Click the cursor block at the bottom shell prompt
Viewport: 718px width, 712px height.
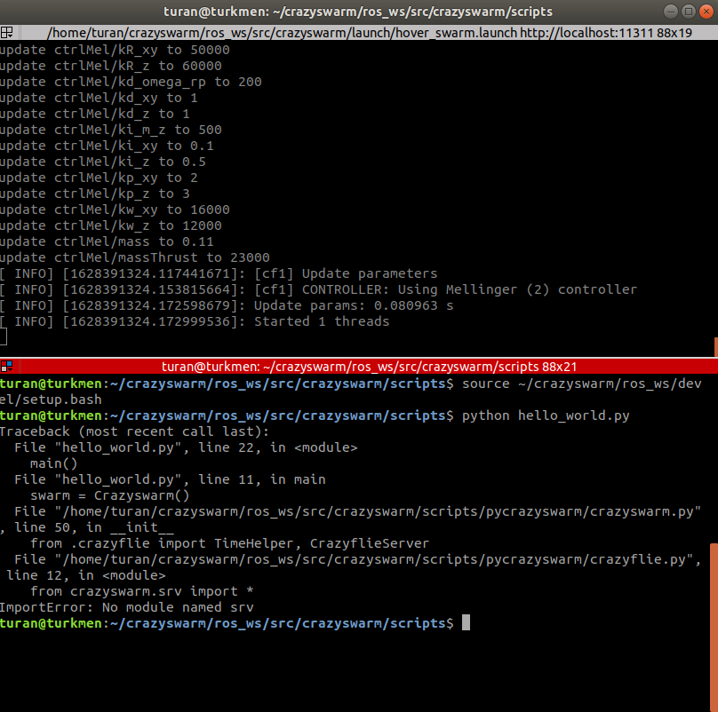pos(466,622)
